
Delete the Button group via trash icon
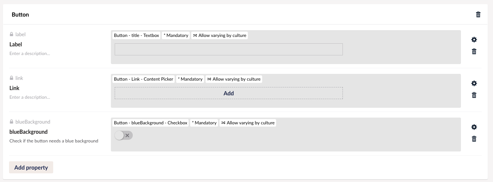(x=478, y=15)
